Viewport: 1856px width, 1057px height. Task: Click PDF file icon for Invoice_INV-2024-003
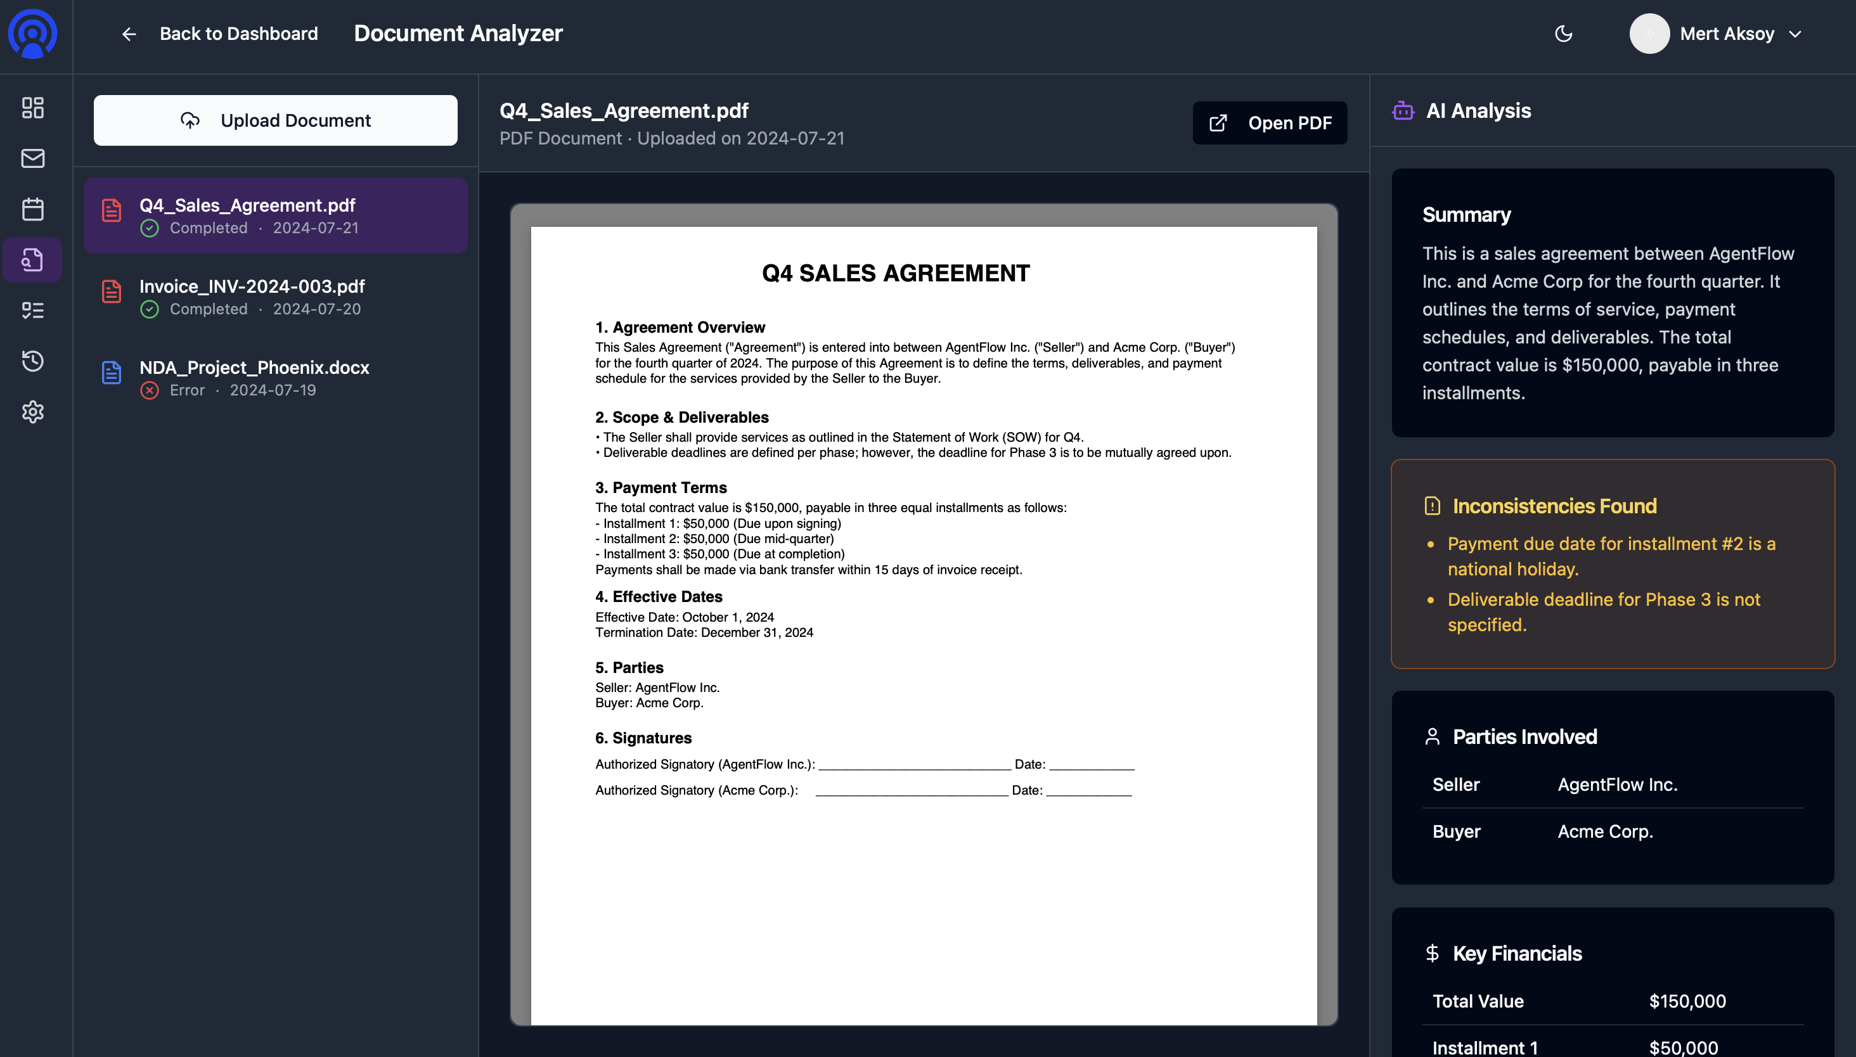111,292
